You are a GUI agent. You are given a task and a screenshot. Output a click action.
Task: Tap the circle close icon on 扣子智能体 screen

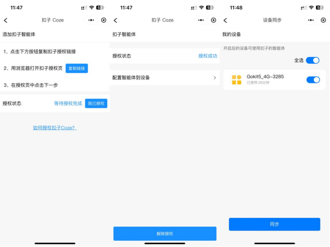[214, 20]
